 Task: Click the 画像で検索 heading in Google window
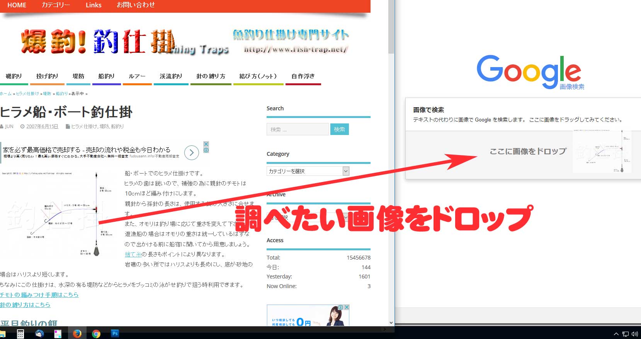428,110
